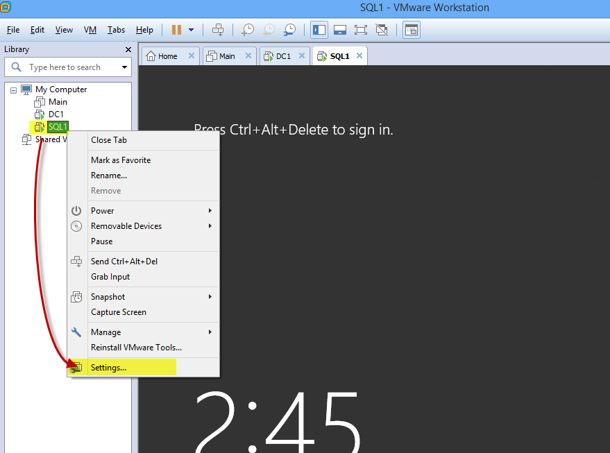Click the Main tab VM icon
Viewport: 610px width, 453px height.
click(x=211, y=56)
